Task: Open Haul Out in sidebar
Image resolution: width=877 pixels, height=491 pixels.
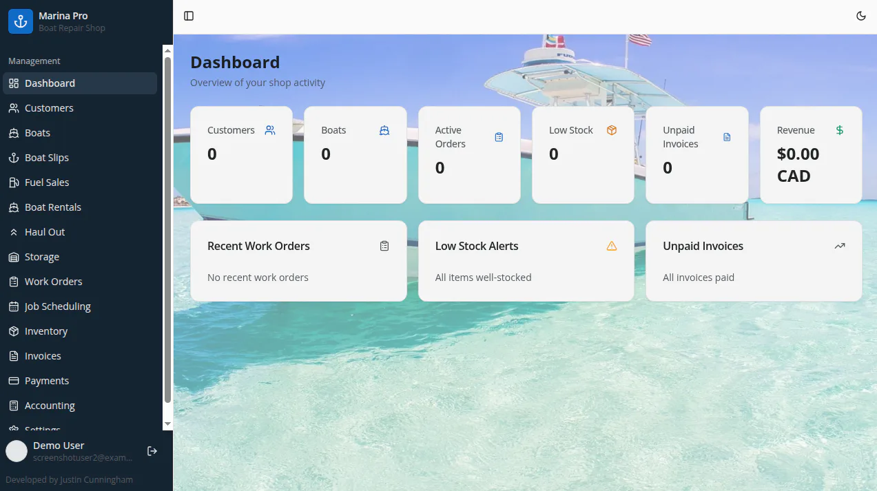Action: (x=80, y=232)
